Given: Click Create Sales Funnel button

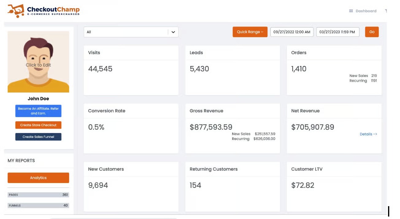Looking at the screenshot, I should pyautogui.click(x=38, y=137).
